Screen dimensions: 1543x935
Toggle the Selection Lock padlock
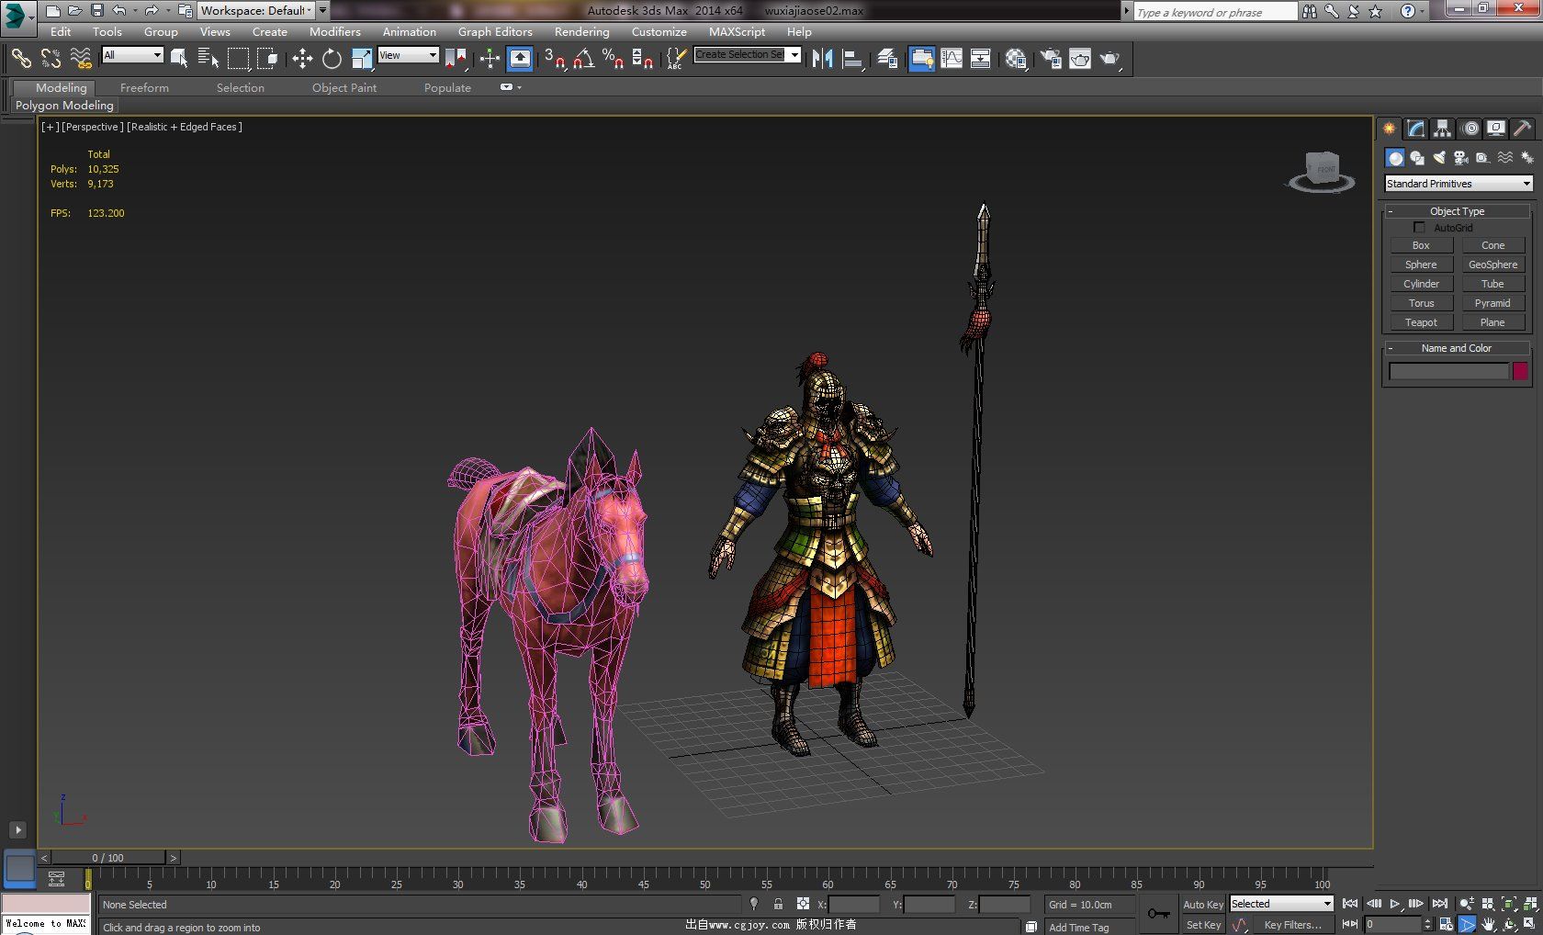pyautogui.click(x=778, y=904)
